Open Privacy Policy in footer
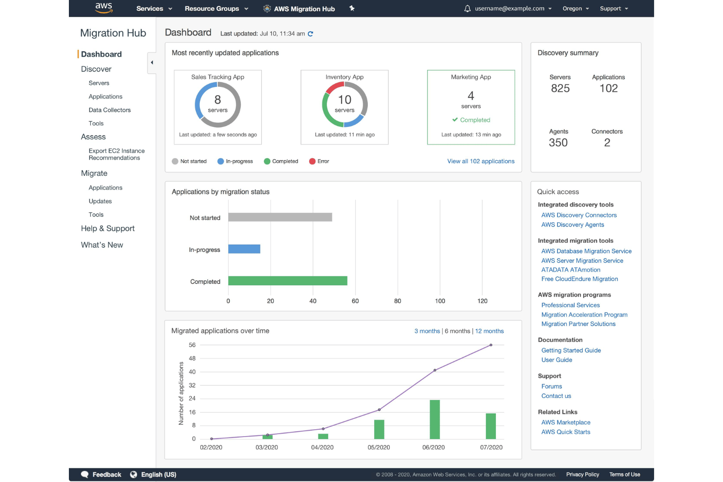The image size is (723, 482). click(582, 475)
